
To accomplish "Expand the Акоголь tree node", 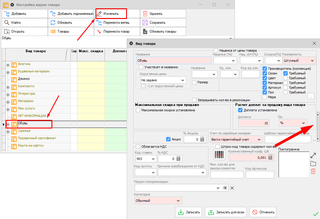I will point(8,64).
